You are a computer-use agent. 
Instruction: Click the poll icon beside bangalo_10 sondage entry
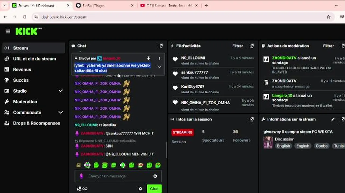[x=266, y=97]
